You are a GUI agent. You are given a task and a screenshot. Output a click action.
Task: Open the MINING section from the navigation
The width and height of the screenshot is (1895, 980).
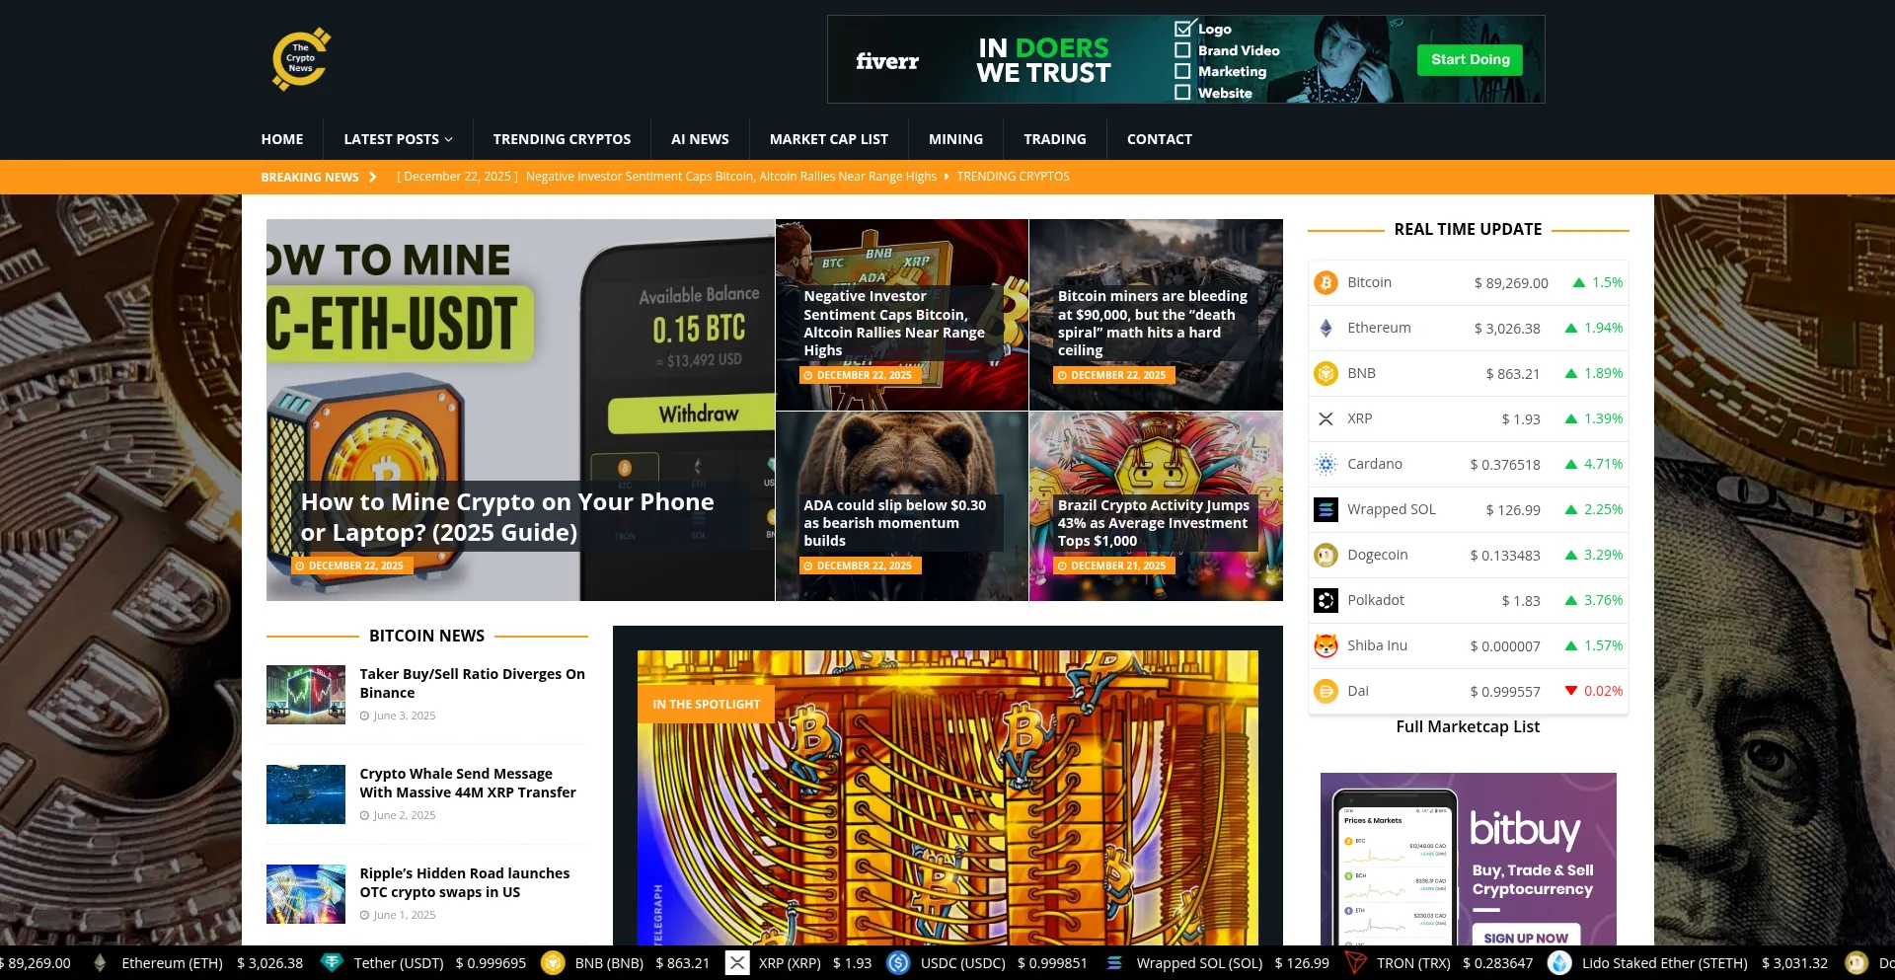tap(955, 139)
